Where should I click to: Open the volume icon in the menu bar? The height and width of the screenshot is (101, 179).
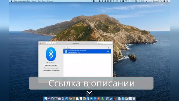[129, 1]
